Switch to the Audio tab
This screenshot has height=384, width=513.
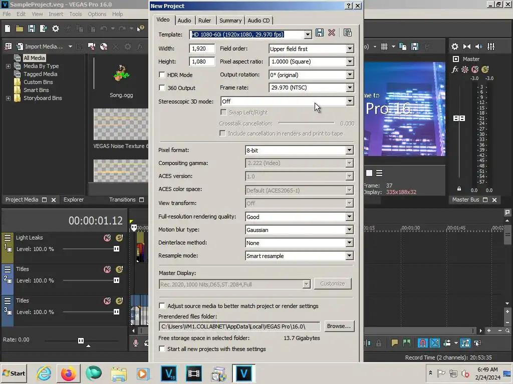[x=184, y=20]
